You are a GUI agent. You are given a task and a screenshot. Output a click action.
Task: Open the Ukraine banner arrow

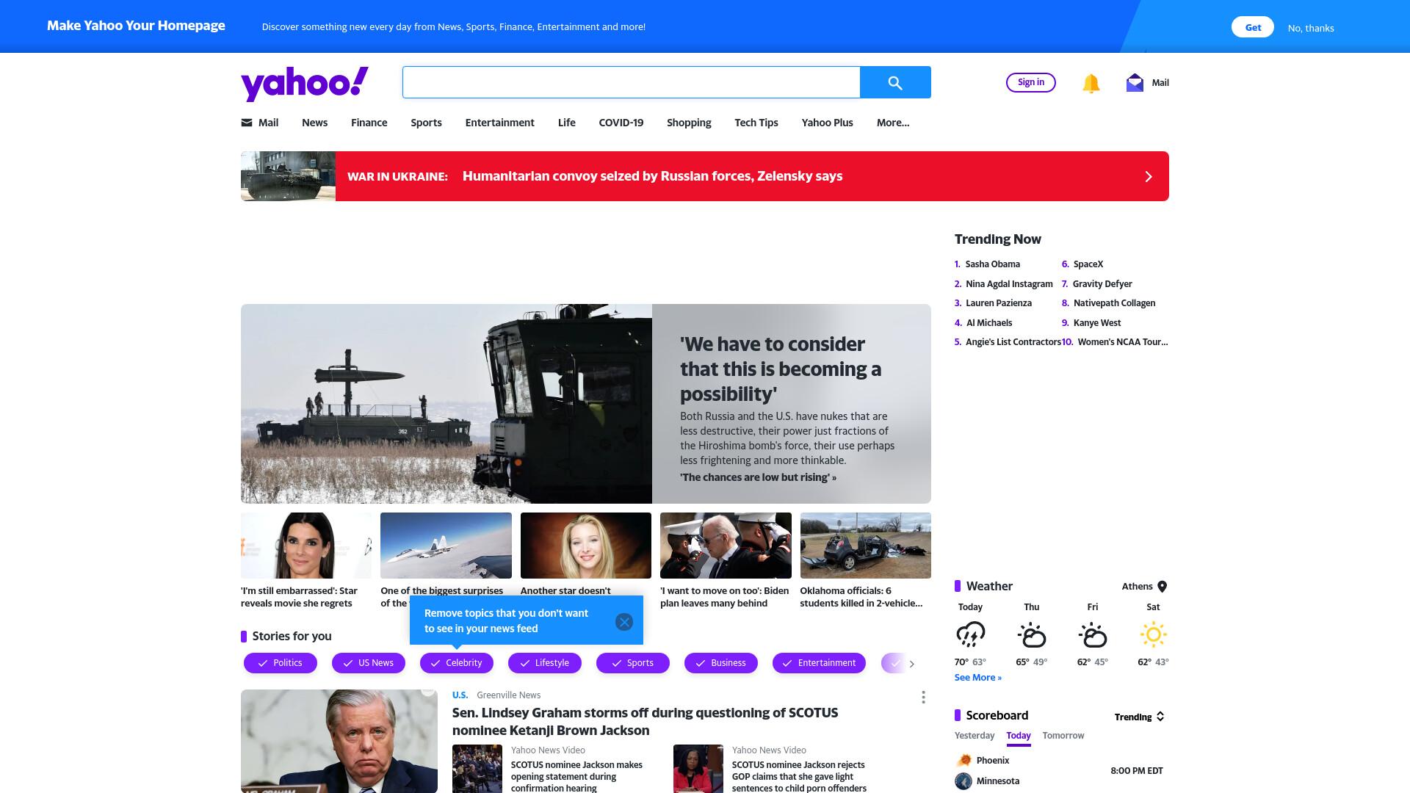(1149, 176)
